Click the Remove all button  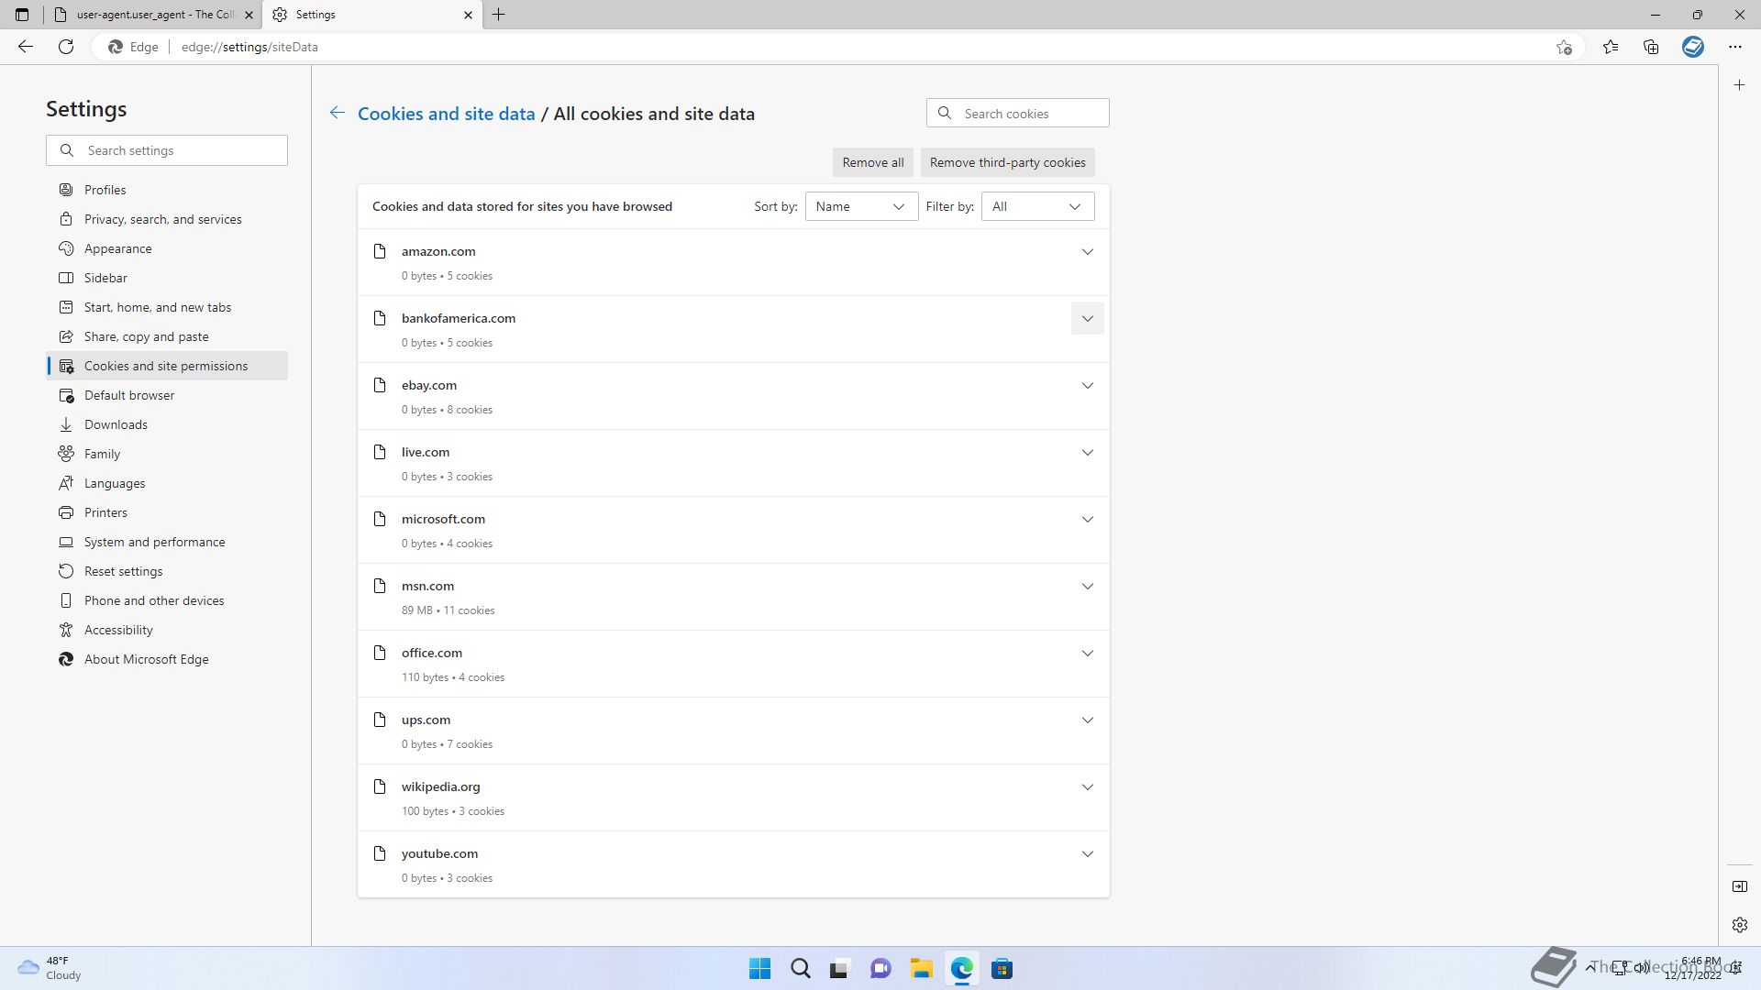pos(873,162)
